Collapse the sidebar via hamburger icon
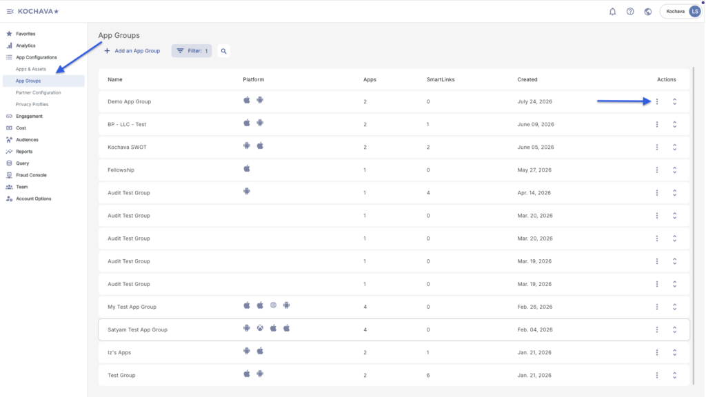Viewport: 706px width, 397px height. [10, 11]
